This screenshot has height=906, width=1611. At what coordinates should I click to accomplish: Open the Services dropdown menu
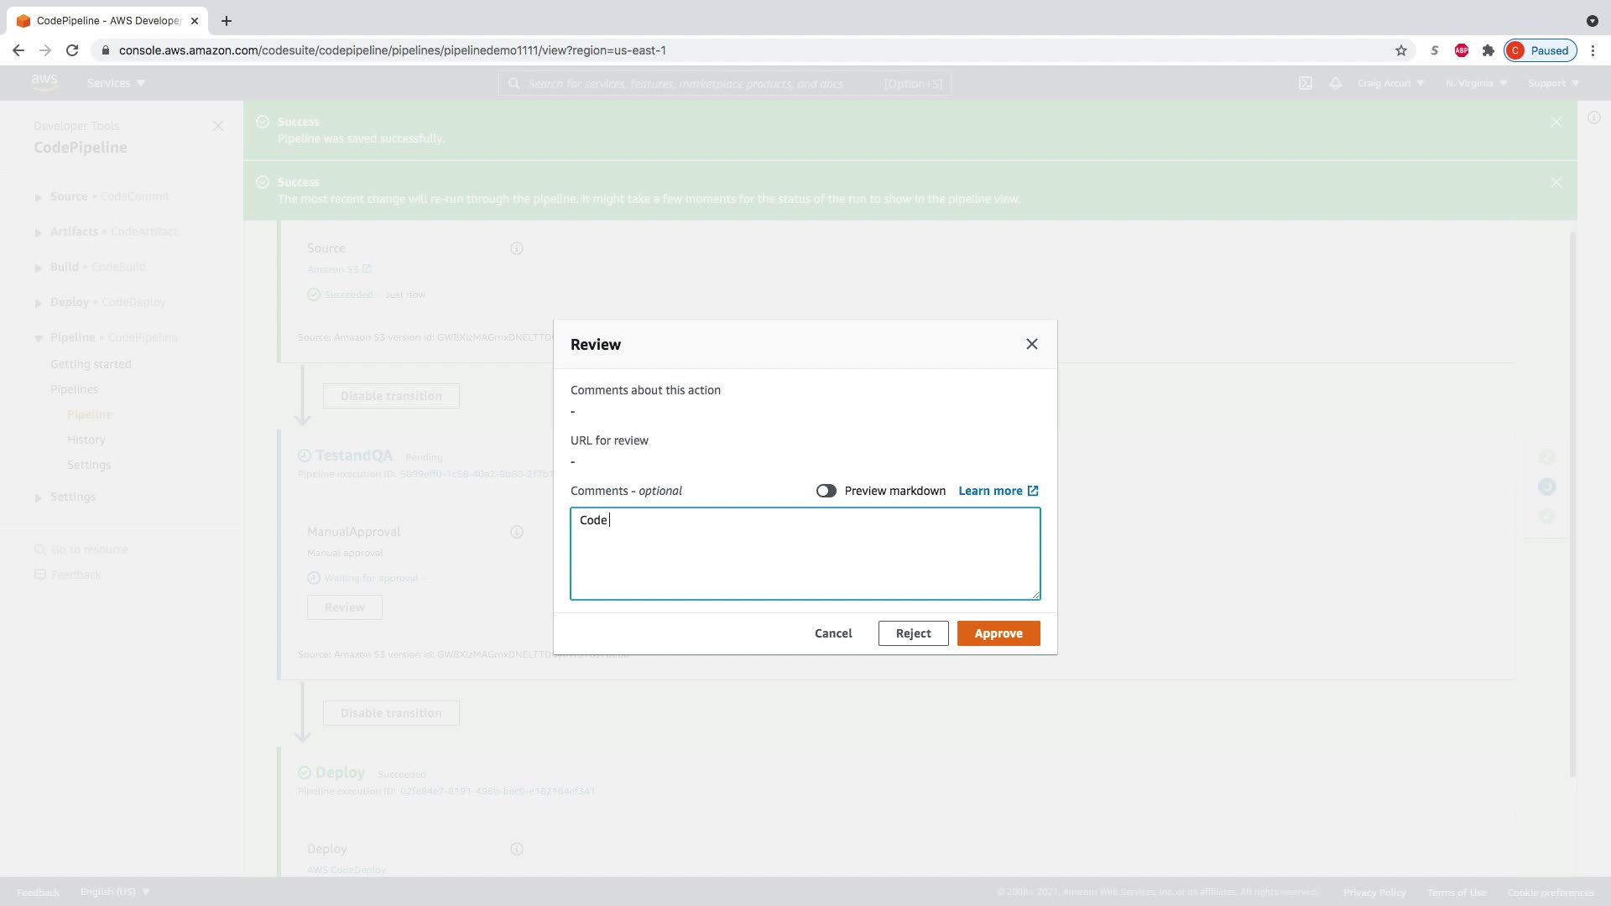116,83
